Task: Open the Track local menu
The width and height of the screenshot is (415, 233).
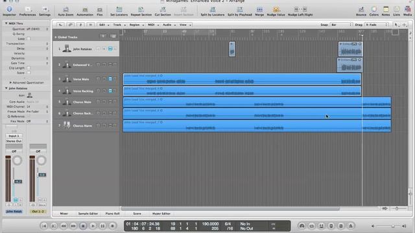Action: [119, 25]
